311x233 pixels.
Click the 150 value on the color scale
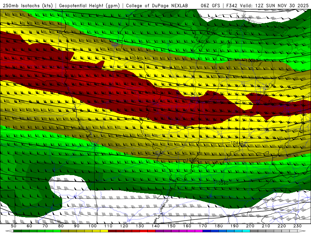pyautogui.click(x=171, y=226)
